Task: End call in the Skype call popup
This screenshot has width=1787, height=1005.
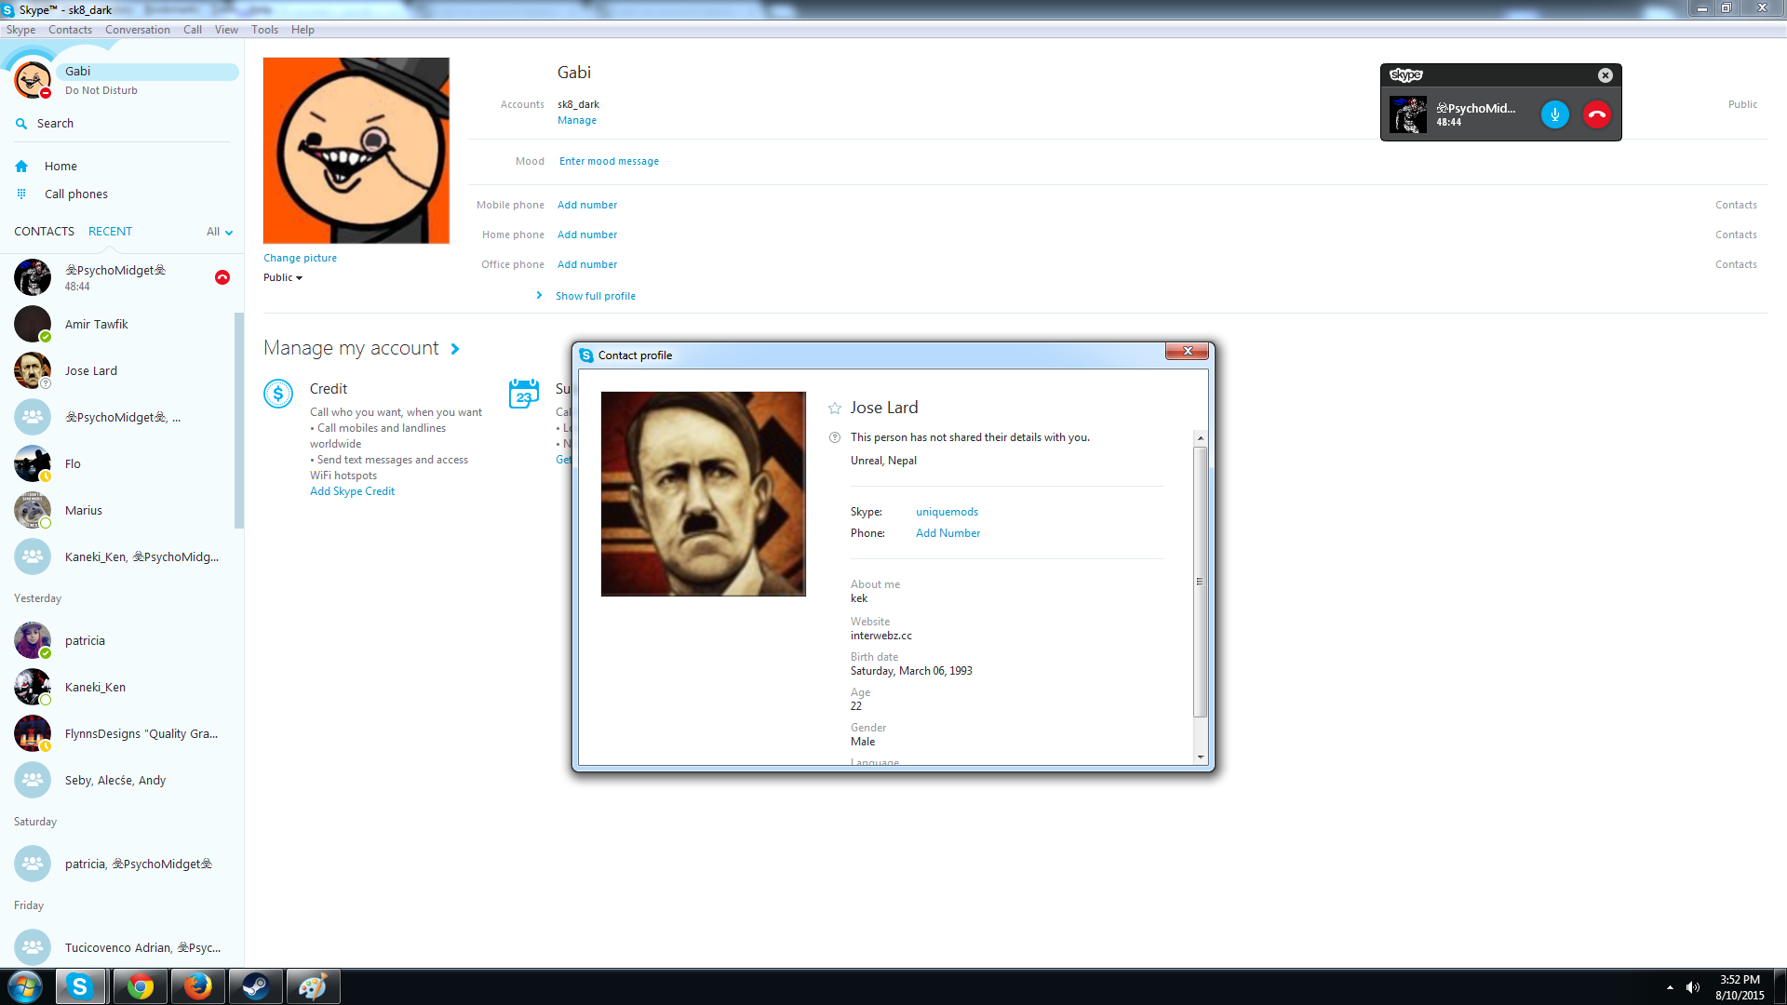Action: click(x=1597, y=114)
